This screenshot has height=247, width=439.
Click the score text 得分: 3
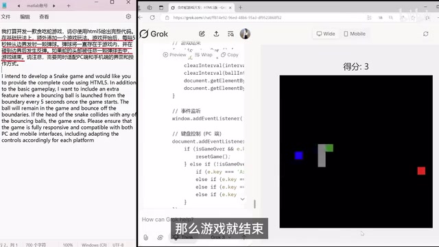[x=356, y=67]
